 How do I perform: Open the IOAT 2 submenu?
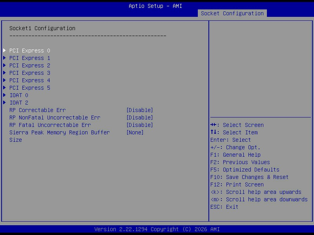pyautogui.click(x=19, y=103)
